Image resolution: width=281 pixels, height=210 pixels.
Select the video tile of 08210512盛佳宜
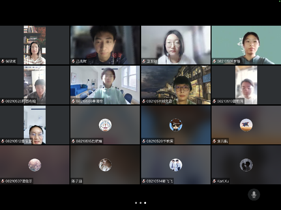click(x=35, y=125)
